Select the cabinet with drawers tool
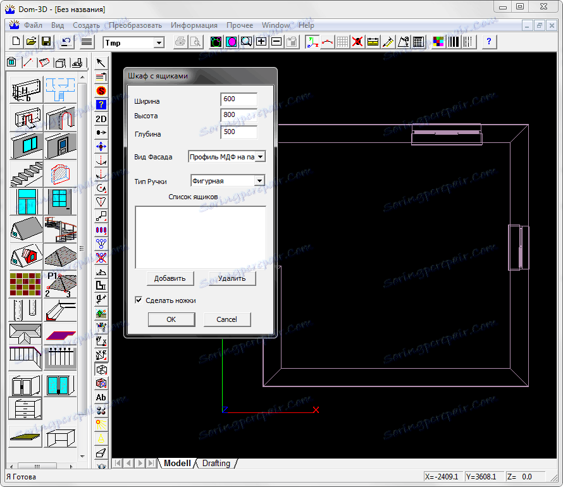The image size is (563, 487). (x=26, y=408)
